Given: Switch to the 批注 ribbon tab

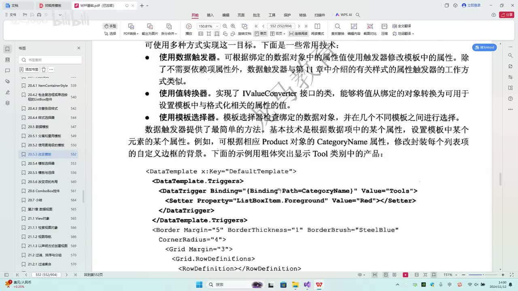Looking at the screenshot, I should click(x=257, y=15).
